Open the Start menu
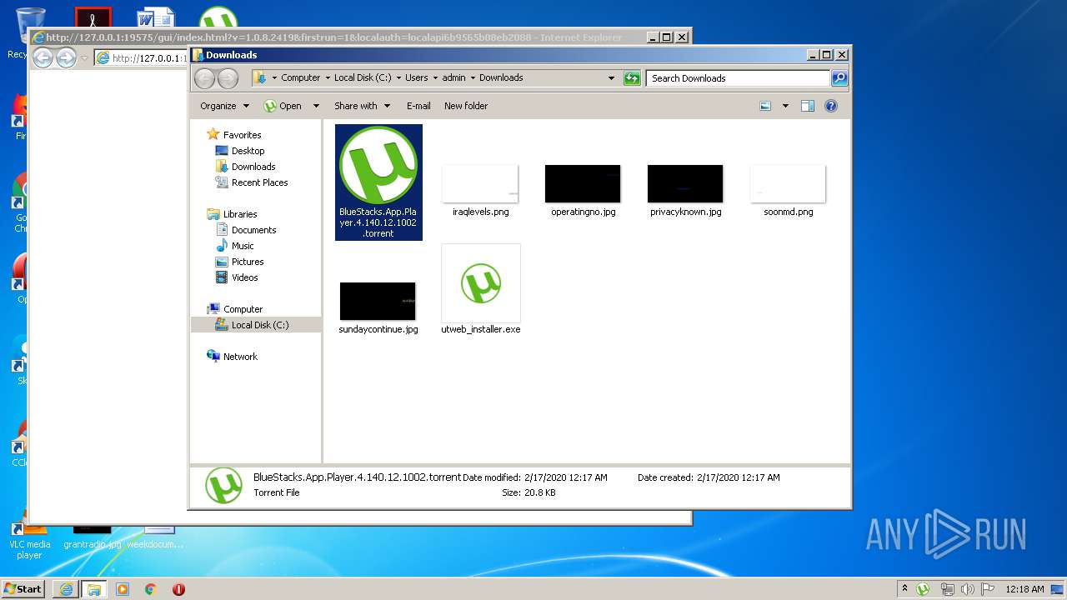 point(23,588)
